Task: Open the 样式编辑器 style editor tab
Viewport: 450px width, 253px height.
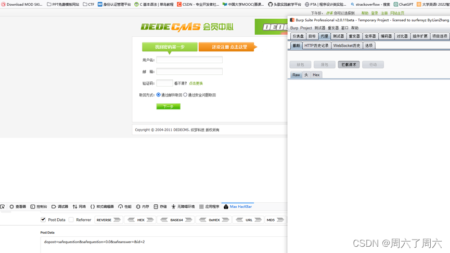Action: tap(102, 206)
